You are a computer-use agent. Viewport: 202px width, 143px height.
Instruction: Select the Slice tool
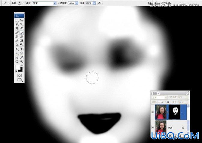coord(21,28)
